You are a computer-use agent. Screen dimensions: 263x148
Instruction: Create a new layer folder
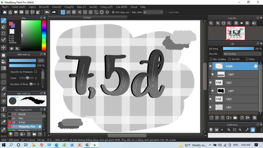pyautogui.click(x=235, y=118)
